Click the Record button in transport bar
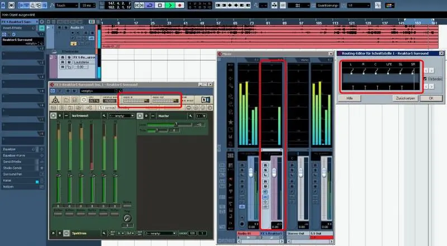447x246 pixels. (180, 5)
